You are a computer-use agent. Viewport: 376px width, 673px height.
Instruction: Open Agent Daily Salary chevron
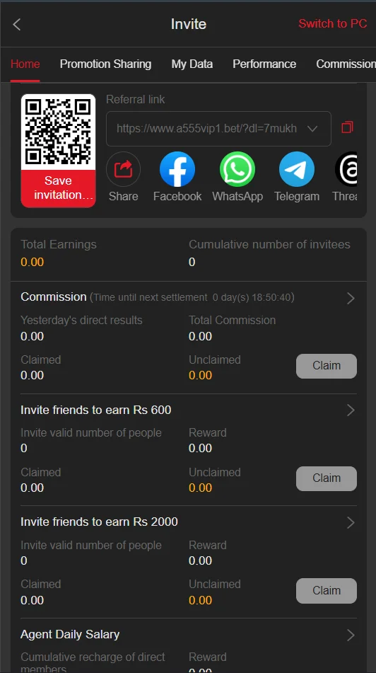pyautogui.click(x=351, y=635)
